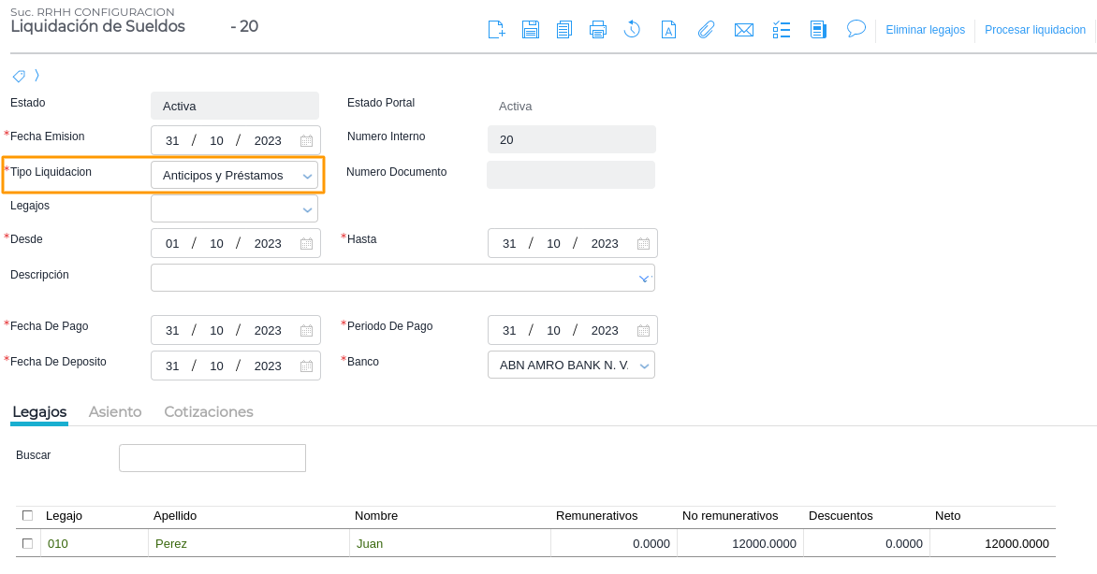Click the print icon in toolbar
Image resolution: width=1097 pixels, height=574 pixels.
coord(598,30)
